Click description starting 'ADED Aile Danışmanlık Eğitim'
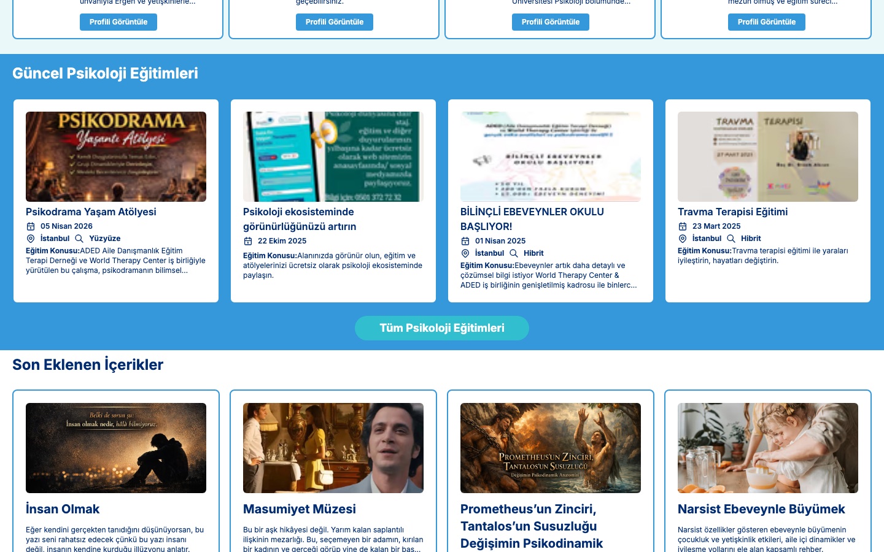 point(115,261)
